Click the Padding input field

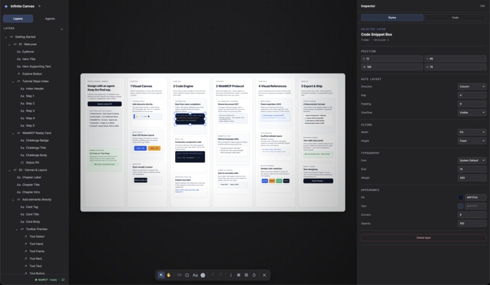tap(472, 104)
